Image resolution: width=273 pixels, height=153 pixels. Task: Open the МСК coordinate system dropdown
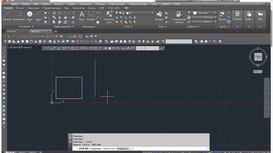pyautogui.click(x=258, y=71)
